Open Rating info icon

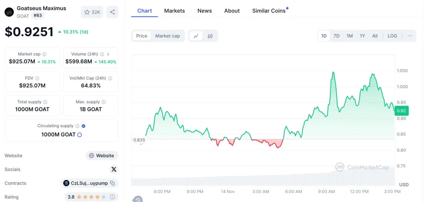pyautogui.click(x=112, y=197)
